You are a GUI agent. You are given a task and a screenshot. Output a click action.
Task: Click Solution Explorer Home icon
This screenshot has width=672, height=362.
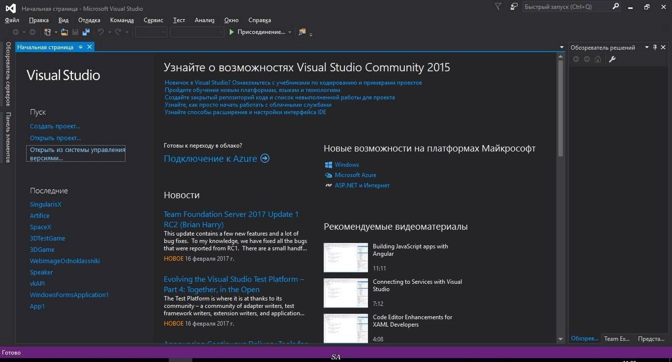pos(598,59)
